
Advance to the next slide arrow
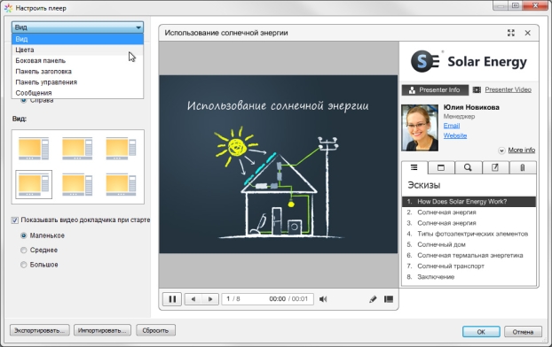pyautogui.click(x=210, y=299)
